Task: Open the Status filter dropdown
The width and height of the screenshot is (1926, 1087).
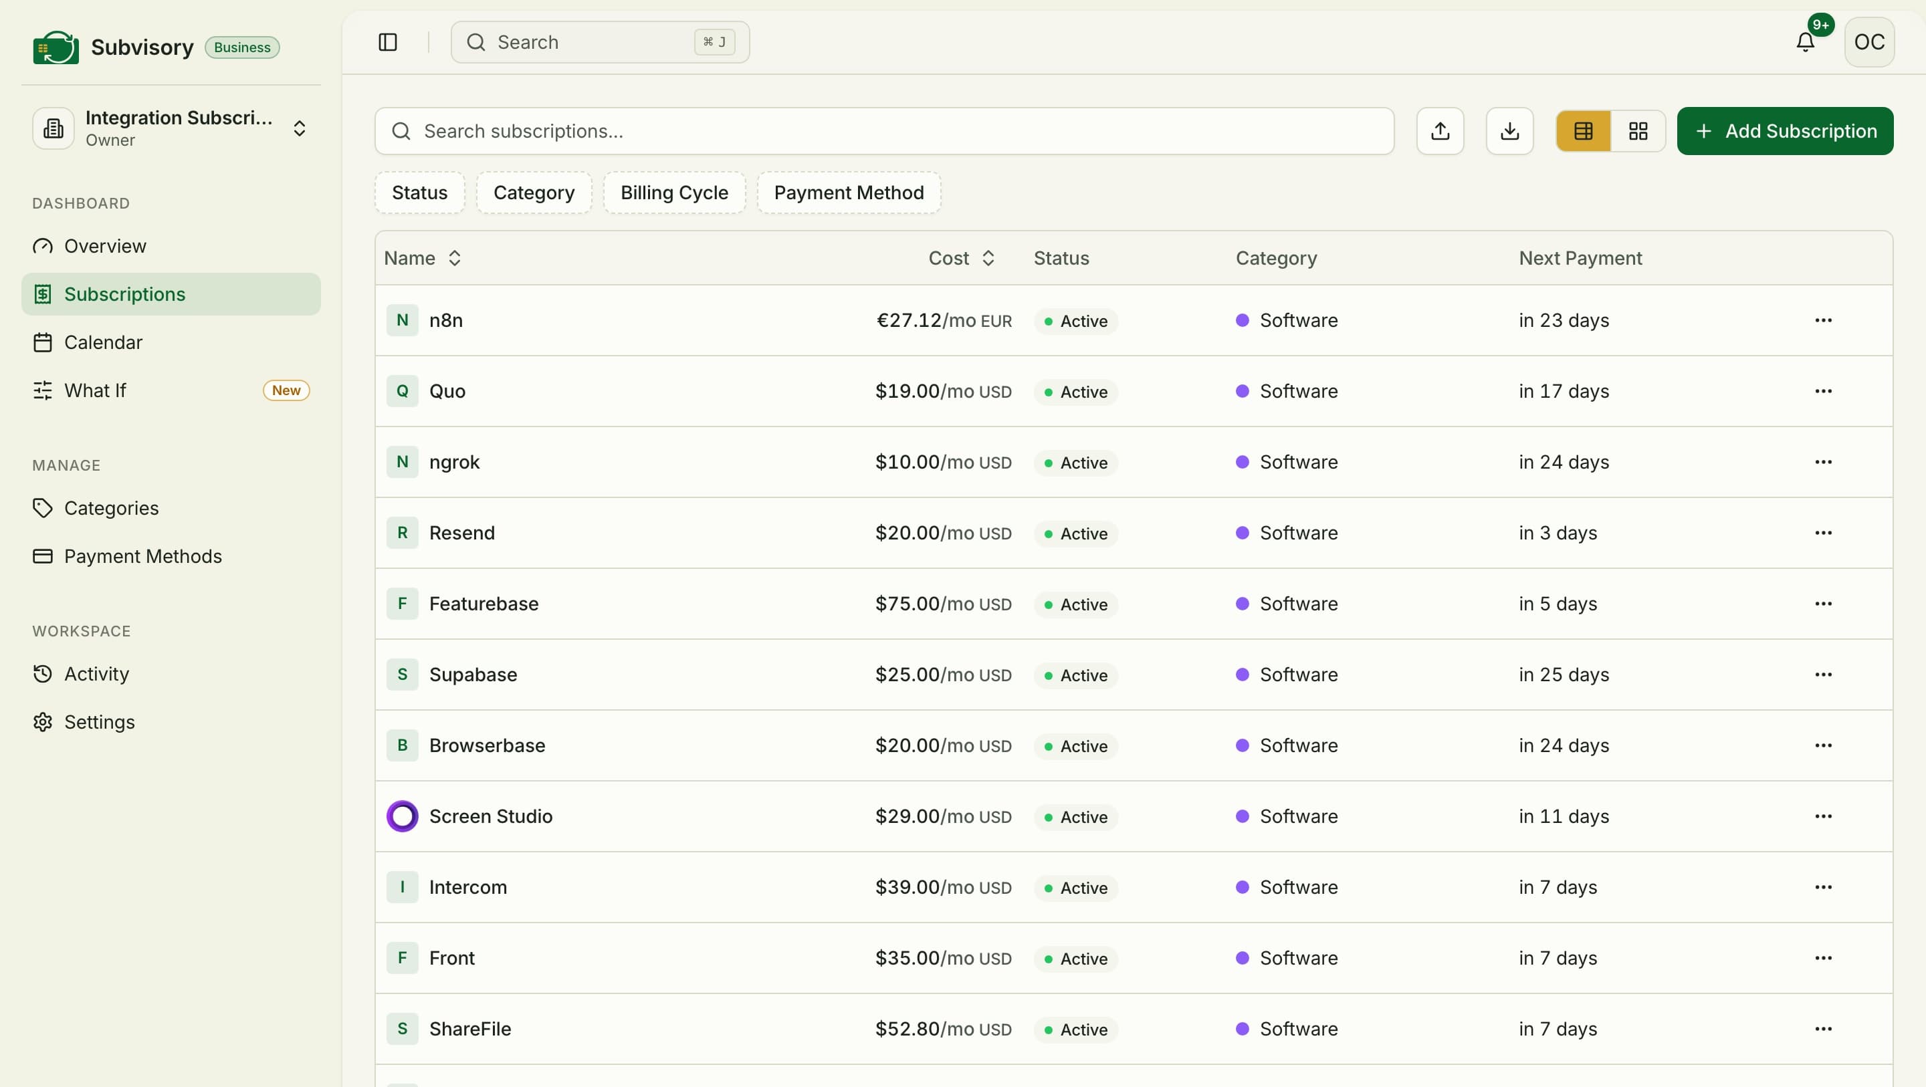Action: (419, 193)
